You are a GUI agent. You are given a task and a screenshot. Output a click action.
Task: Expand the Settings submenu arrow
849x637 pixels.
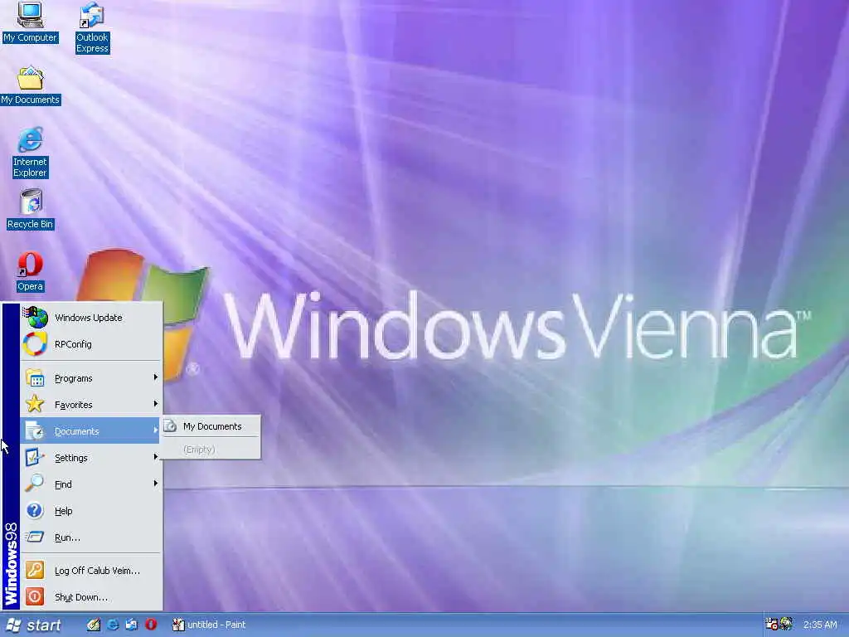pyautogui.click(x=155, y=457)
